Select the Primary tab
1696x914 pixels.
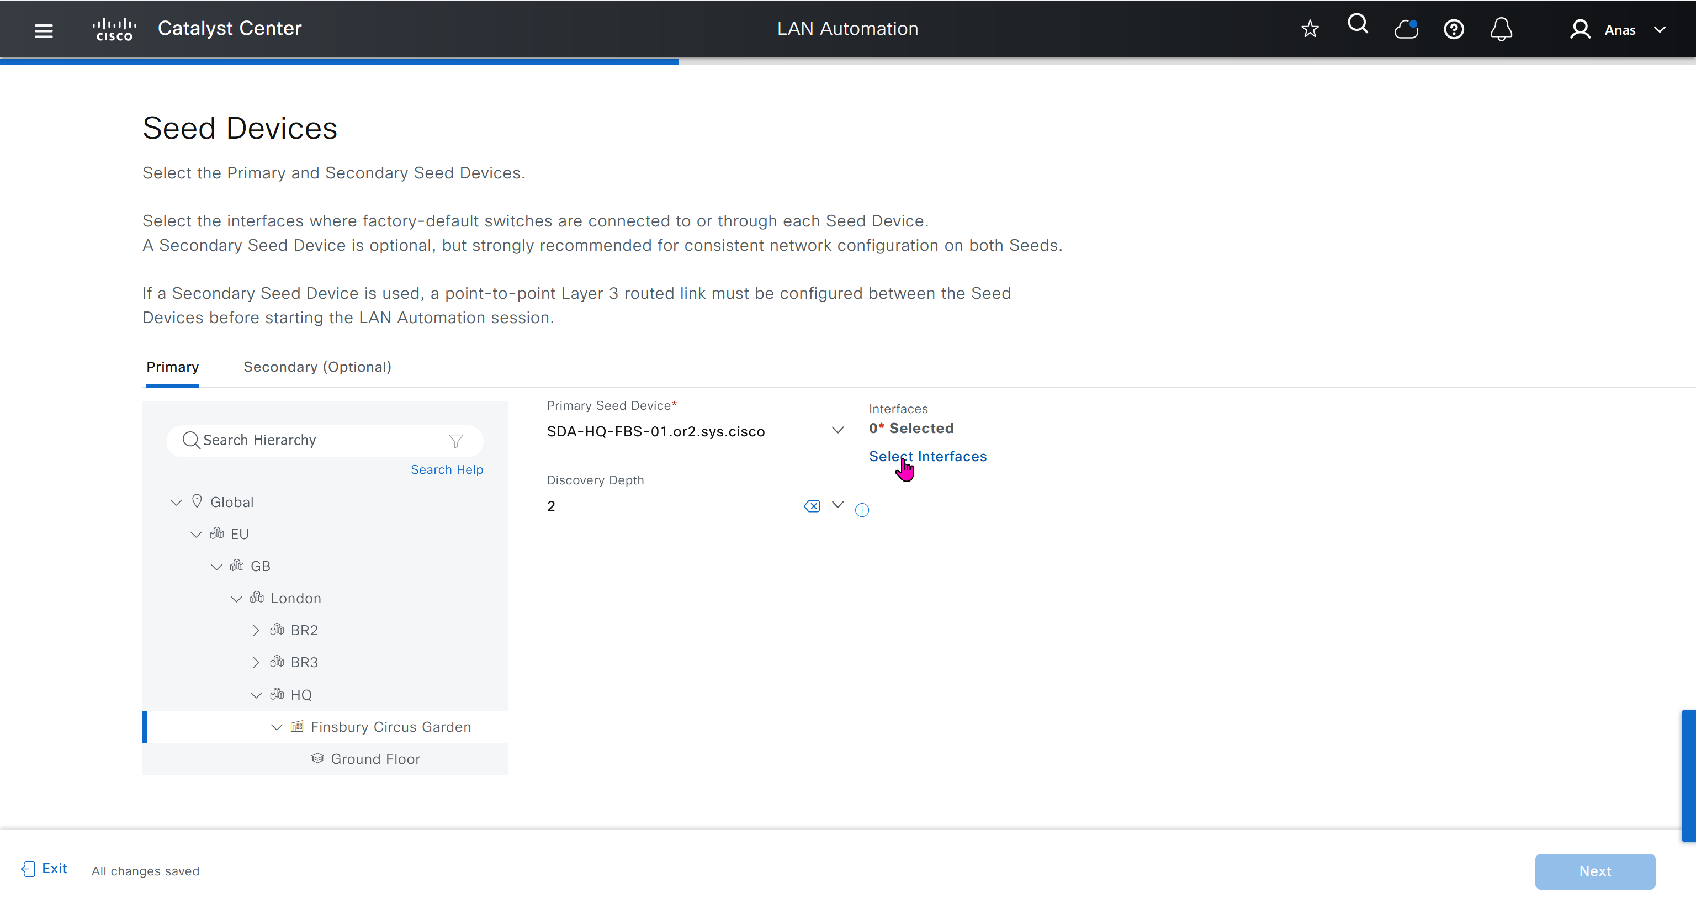[x=172, y=367]
